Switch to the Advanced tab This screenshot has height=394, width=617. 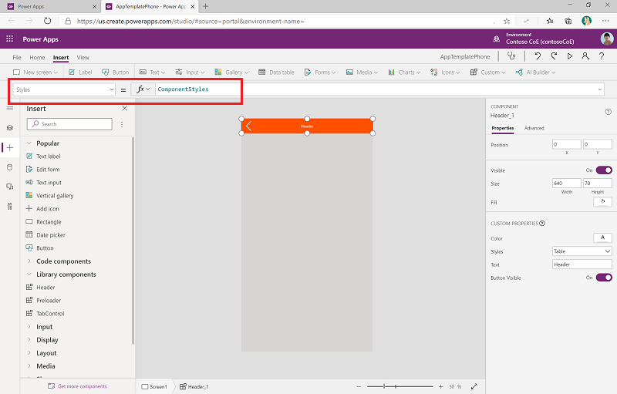pos(534,128)
